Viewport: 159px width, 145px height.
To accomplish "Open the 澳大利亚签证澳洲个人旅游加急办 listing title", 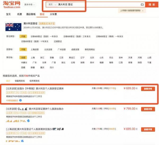I will [x=35, y=109].
